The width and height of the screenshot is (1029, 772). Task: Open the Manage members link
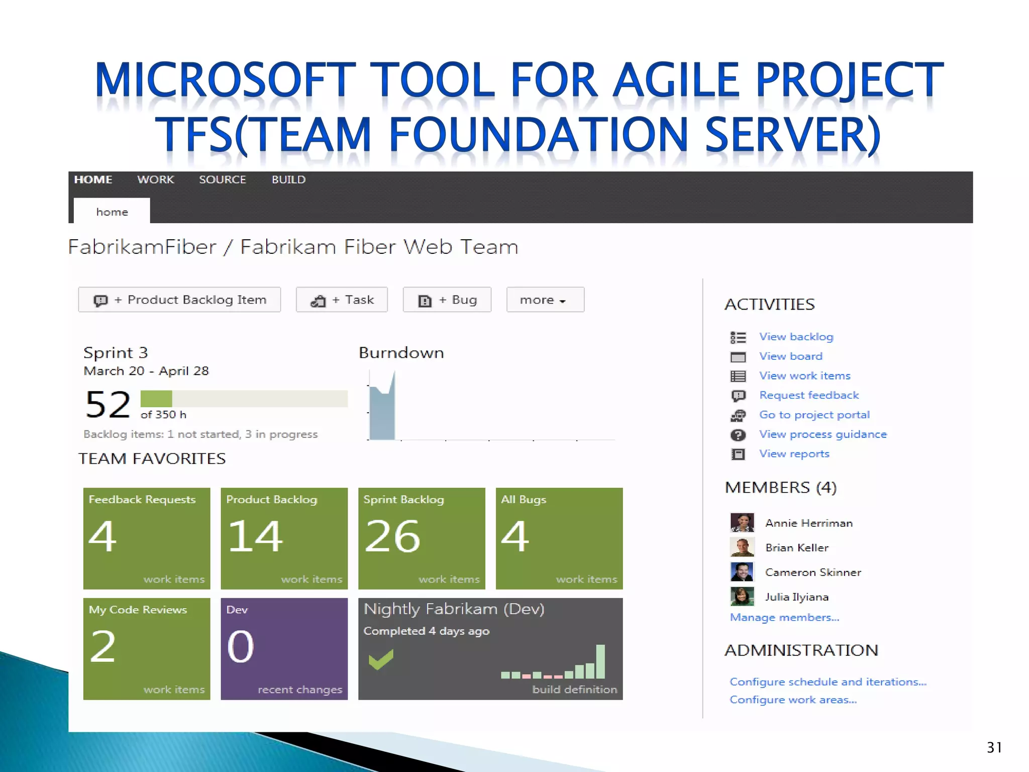(784, 617)
